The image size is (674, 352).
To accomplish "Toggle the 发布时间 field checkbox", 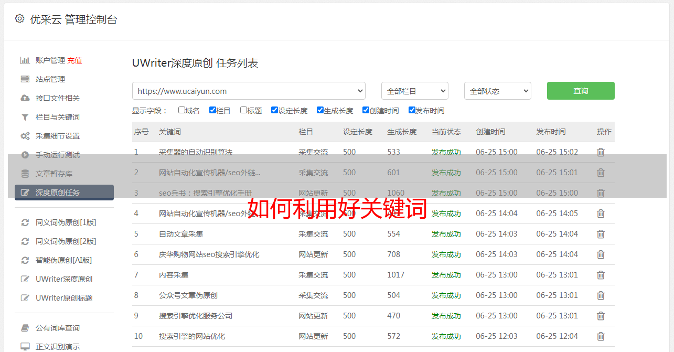I will (x=412, y=110).
